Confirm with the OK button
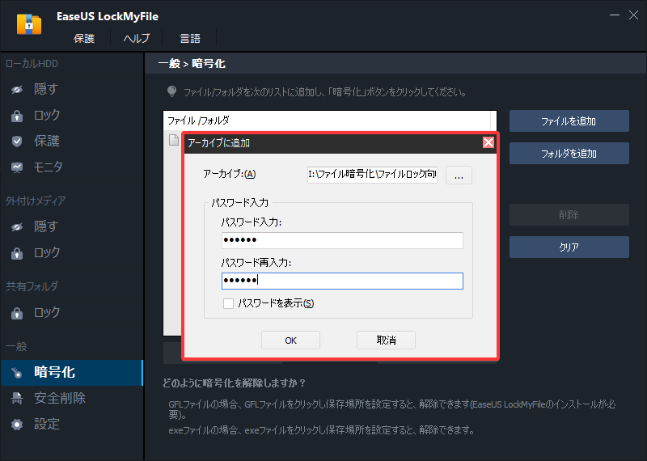Viewport: 647px width, 461px height. coord(290,340)
